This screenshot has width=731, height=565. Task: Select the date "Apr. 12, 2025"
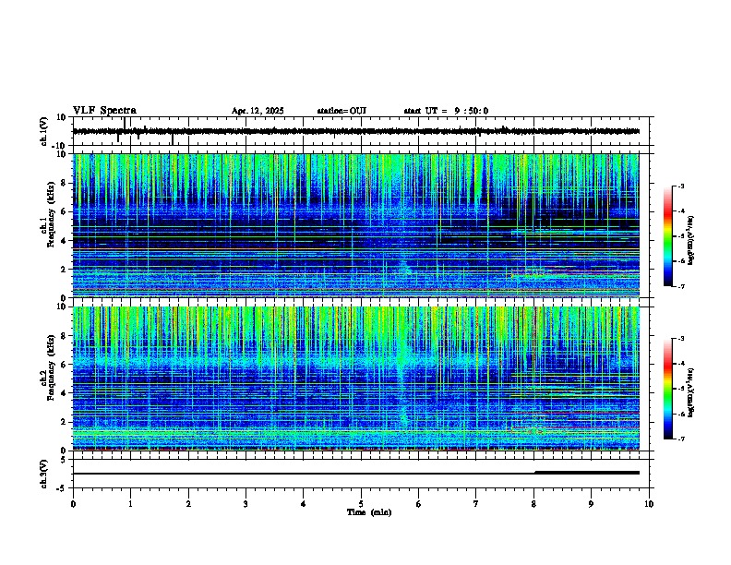[258, 111]
